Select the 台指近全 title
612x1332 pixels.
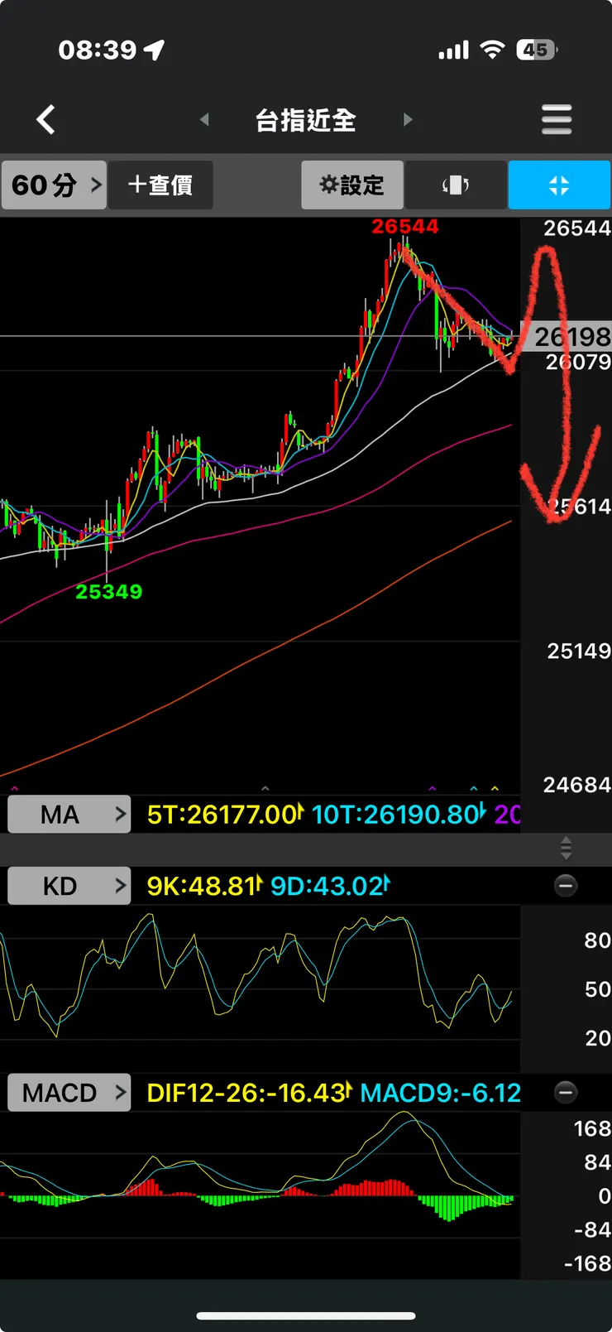(305, 121)
